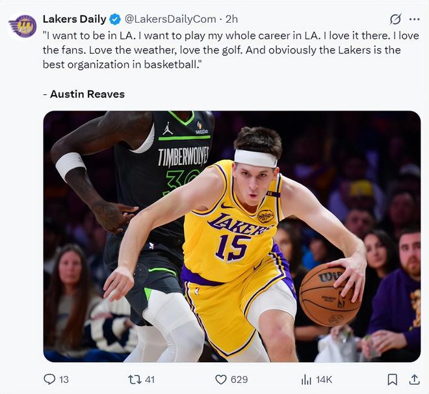
Task: Click the reply count 13
Action: (x=64, y=379)
